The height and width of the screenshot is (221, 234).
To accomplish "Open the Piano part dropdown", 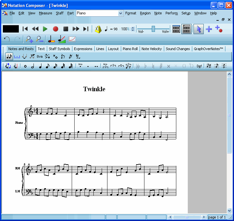I will 121,13.
